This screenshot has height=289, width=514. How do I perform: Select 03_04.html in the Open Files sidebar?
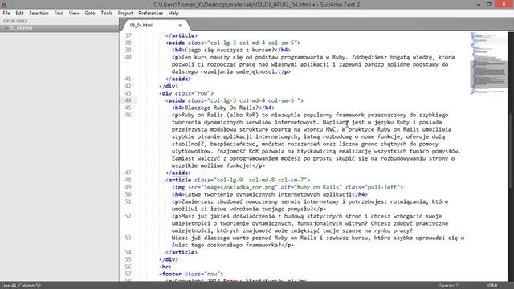coord(21,28)
